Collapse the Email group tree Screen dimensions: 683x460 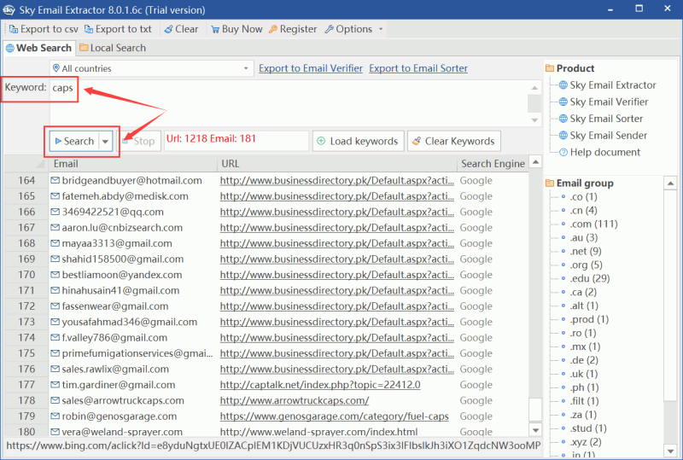pos(549,183)
